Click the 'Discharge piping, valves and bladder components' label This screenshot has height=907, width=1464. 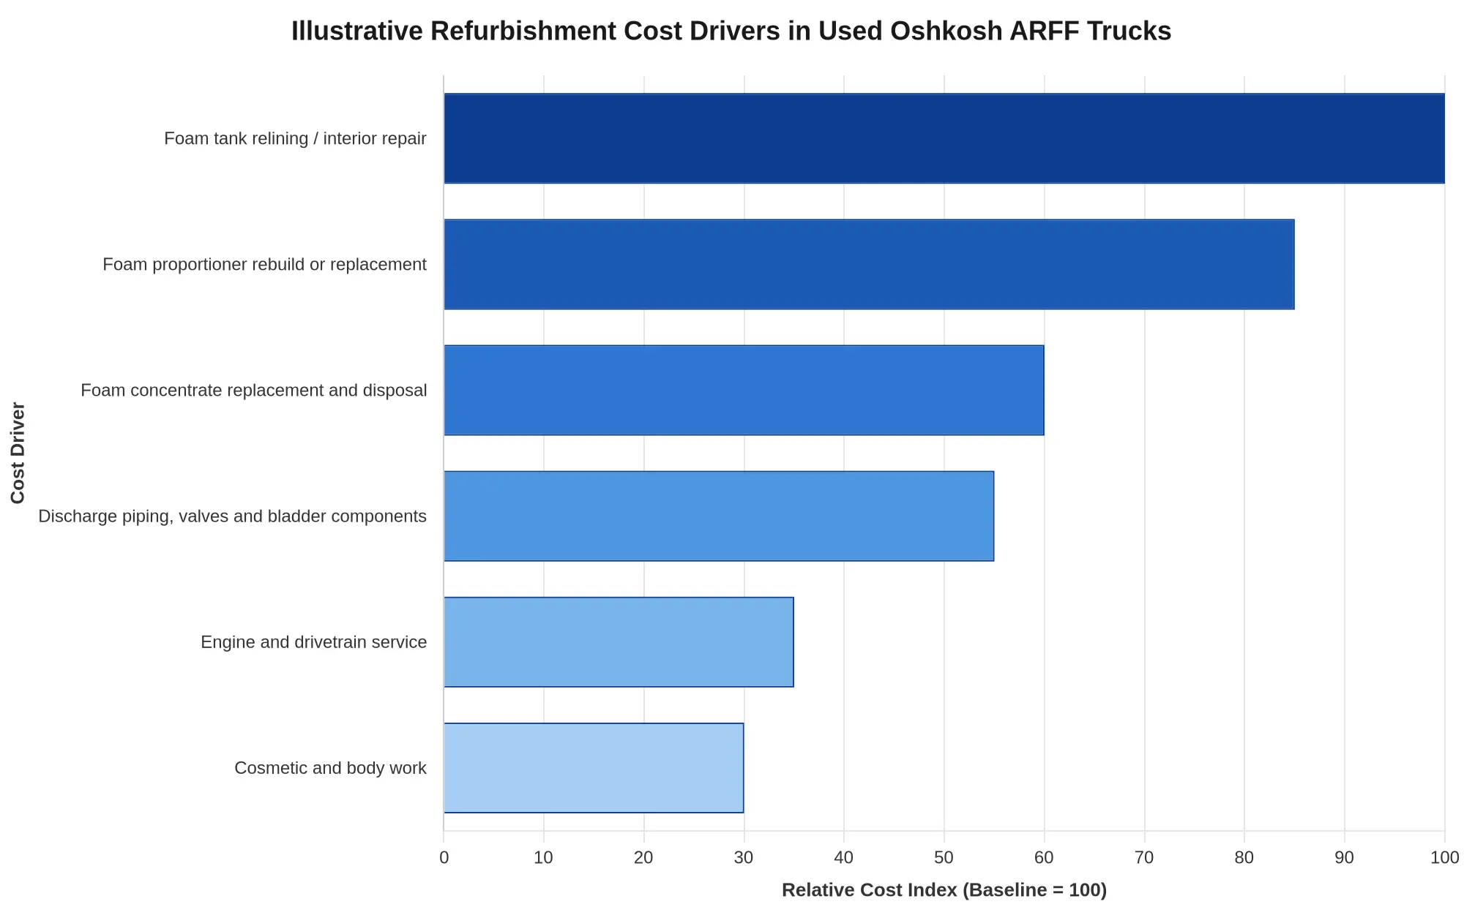(232, 516)
